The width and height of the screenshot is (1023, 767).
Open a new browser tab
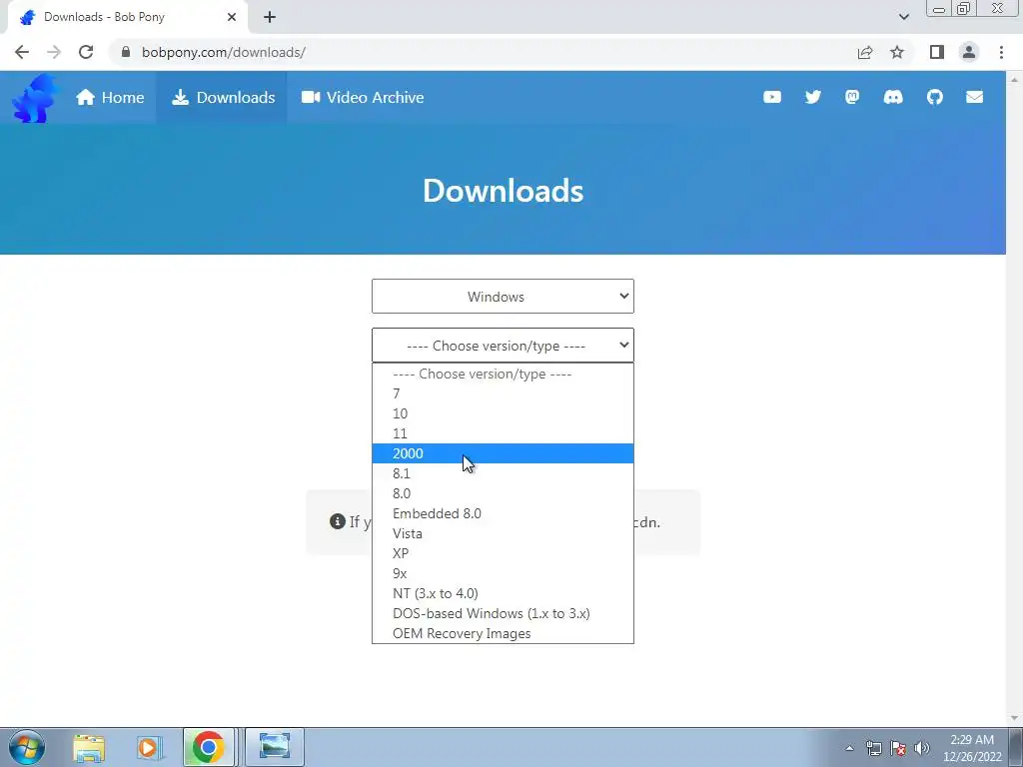(270, 18)
